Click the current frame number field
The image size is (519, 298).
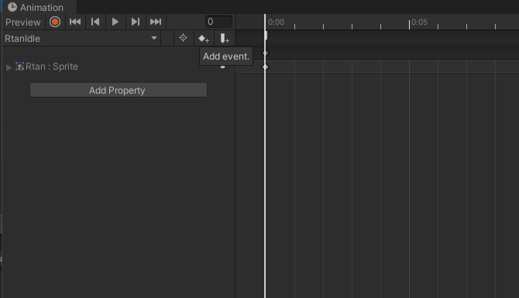(218, 22)
